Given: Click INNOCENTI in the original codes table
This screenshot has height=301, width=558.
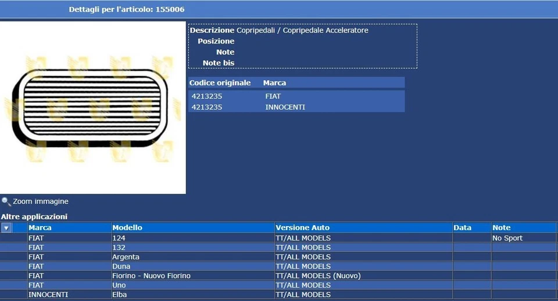Looking at the screenshot, I should click(x=285, y=107).
